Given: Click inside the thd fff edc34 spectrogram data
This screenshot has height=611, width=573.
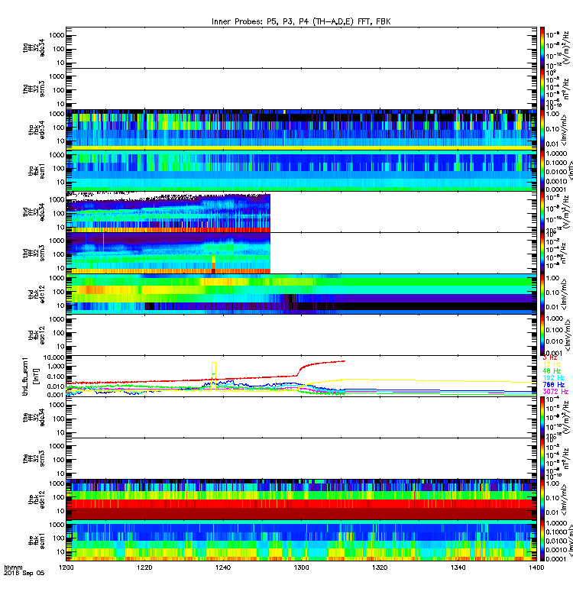Looking at the screenshot, I should (x=168, y=213).
